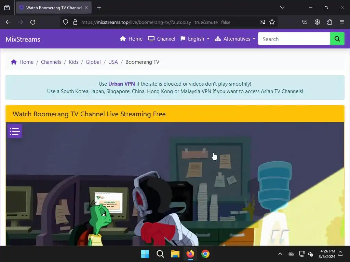This screenshot has width=350, height=262.
Task: Open network and volume quick settings
Action: click(x=306, y=254)
